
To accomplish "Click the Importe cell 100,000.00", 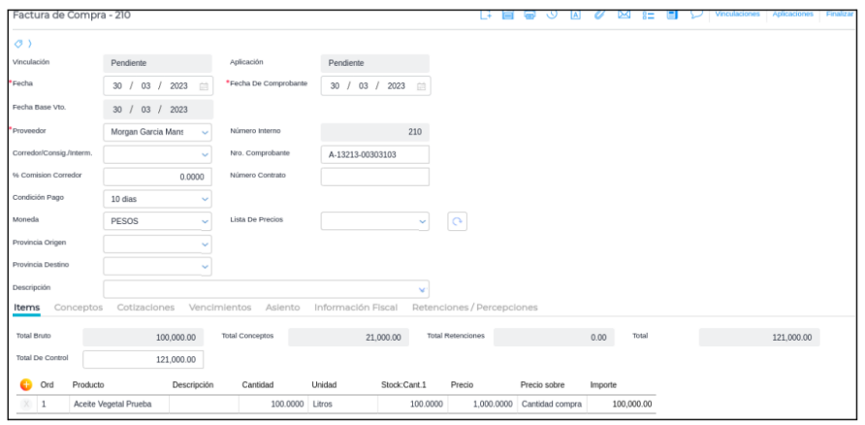I will pyautogui.click(x=622, y=404).
